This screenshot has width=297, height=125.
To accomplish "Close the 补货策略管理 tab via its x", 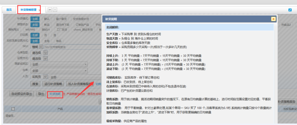I will point(39,10).
